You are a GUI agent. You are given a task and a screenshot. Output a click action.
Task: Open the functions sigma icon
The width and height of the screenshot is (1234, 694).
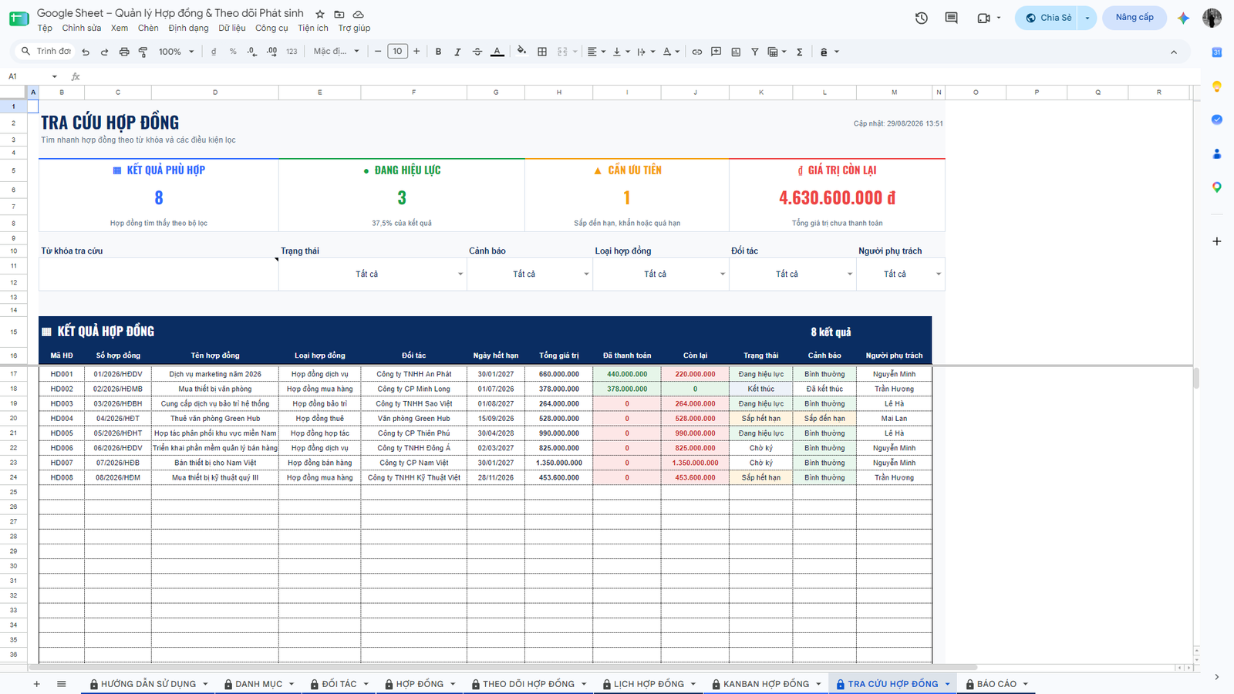click(800, 52)
